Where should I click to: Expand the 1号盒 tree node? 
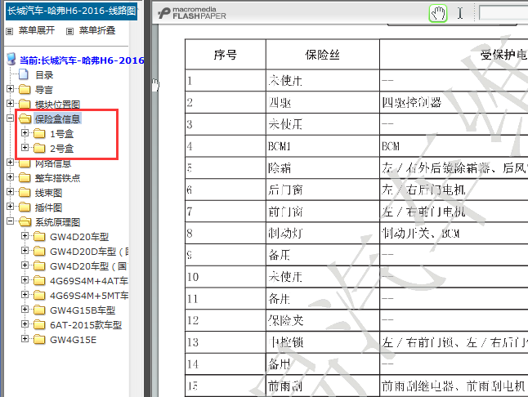click(x=25, y=133)
